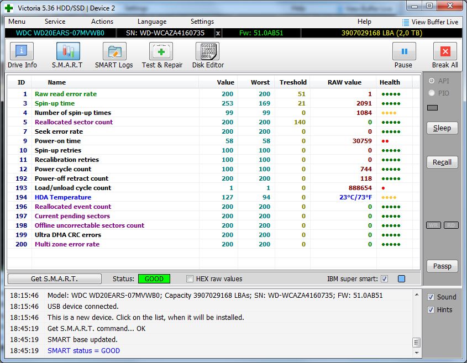
Task: Launch the Disk Editor
Action: coord(208,51)
